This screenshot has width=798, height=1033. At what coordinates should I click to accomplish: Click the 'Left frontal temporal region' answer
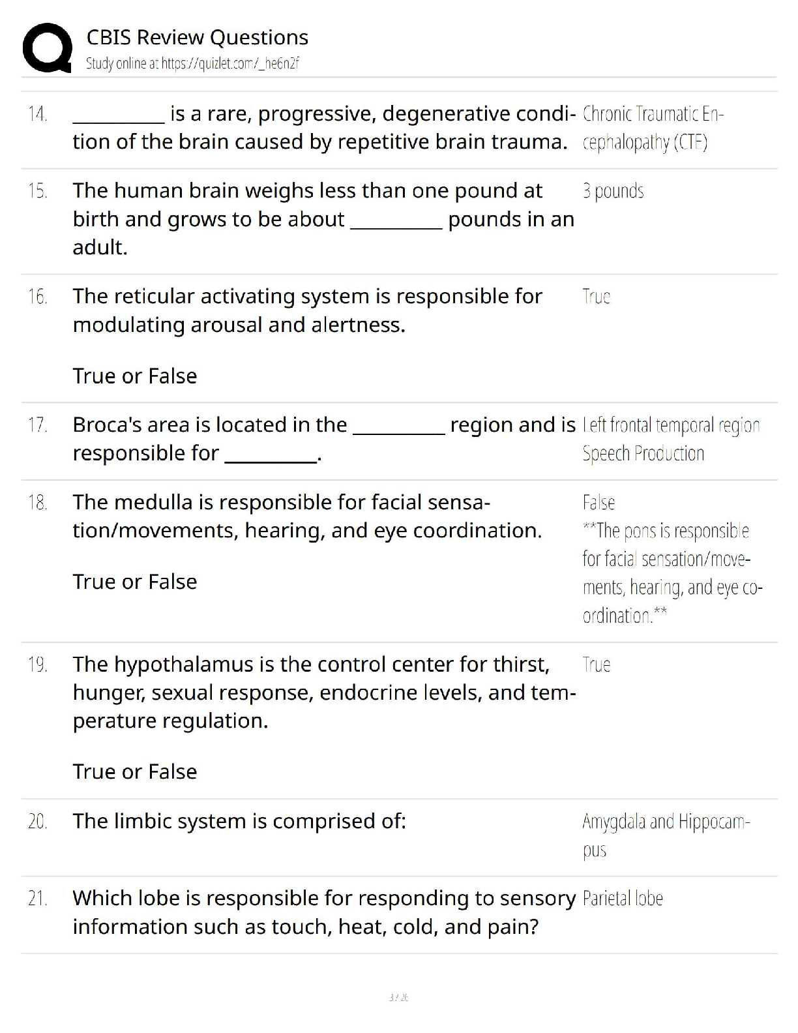pos(671,425)
